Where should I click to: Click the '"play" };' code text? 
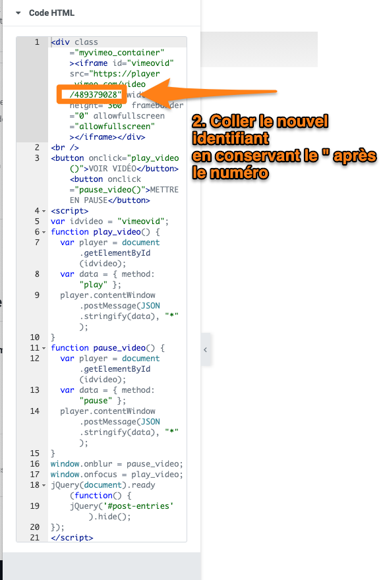click(100, 285)
